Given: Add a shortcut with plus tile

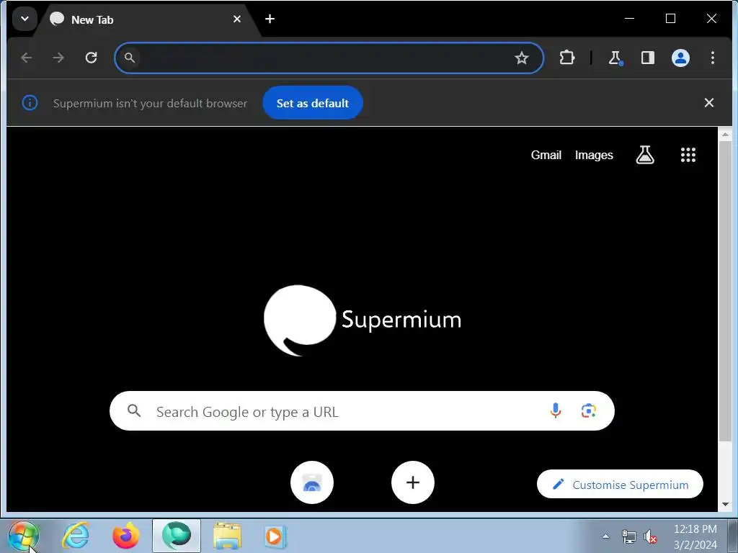Looking at the screenshot, I should (413, 482).
